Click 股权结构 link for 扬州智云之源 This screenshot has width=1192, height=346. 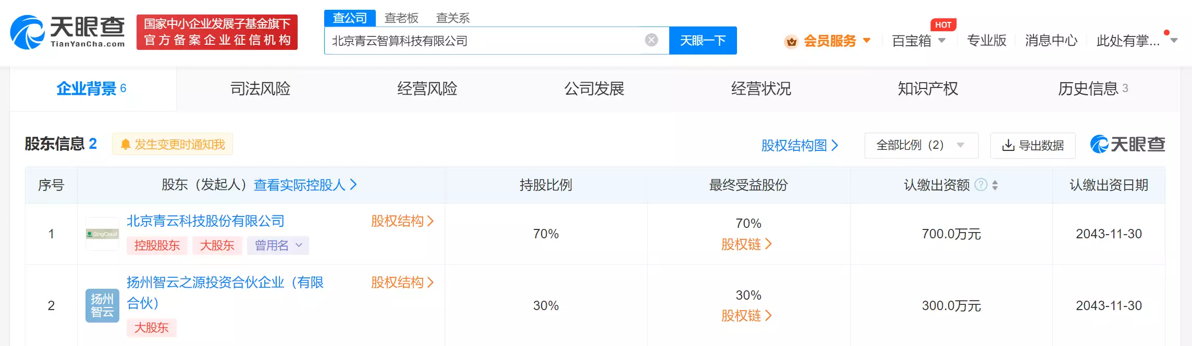pyautogui.click(x=402, y=283)
